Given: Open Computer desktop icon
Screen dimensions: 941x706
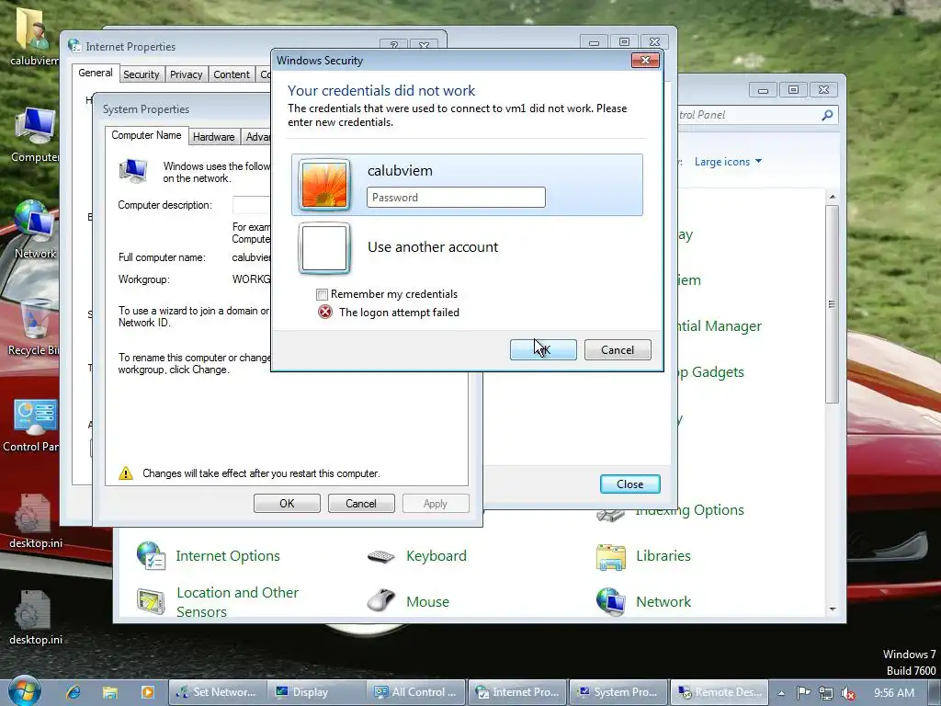Looking at the screenshot, I should point(35,136).
